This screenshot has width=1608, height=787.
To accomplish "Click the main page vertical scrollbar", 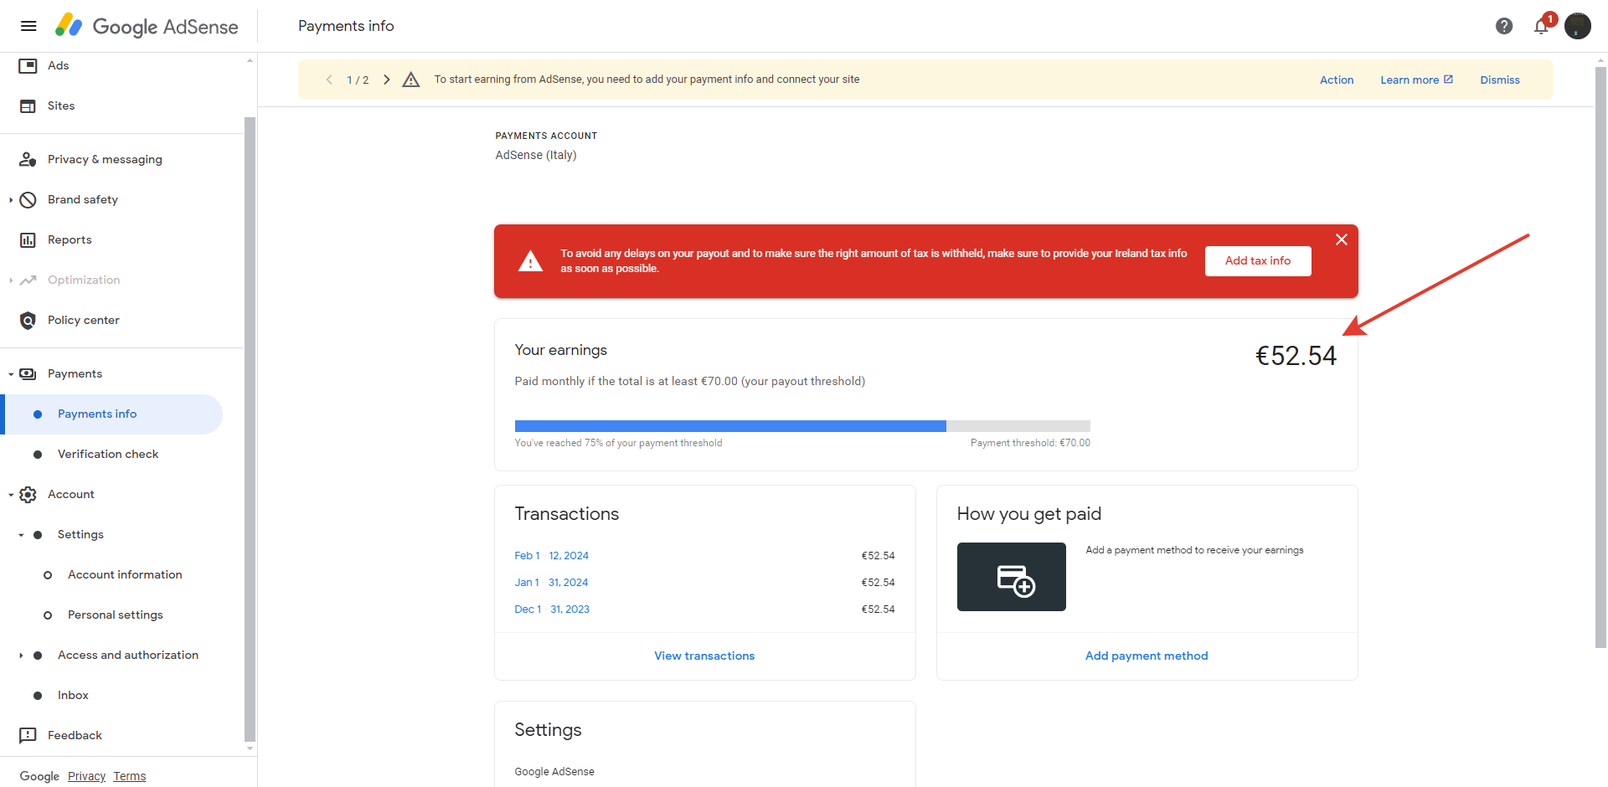I will [x=1601, y=357].
